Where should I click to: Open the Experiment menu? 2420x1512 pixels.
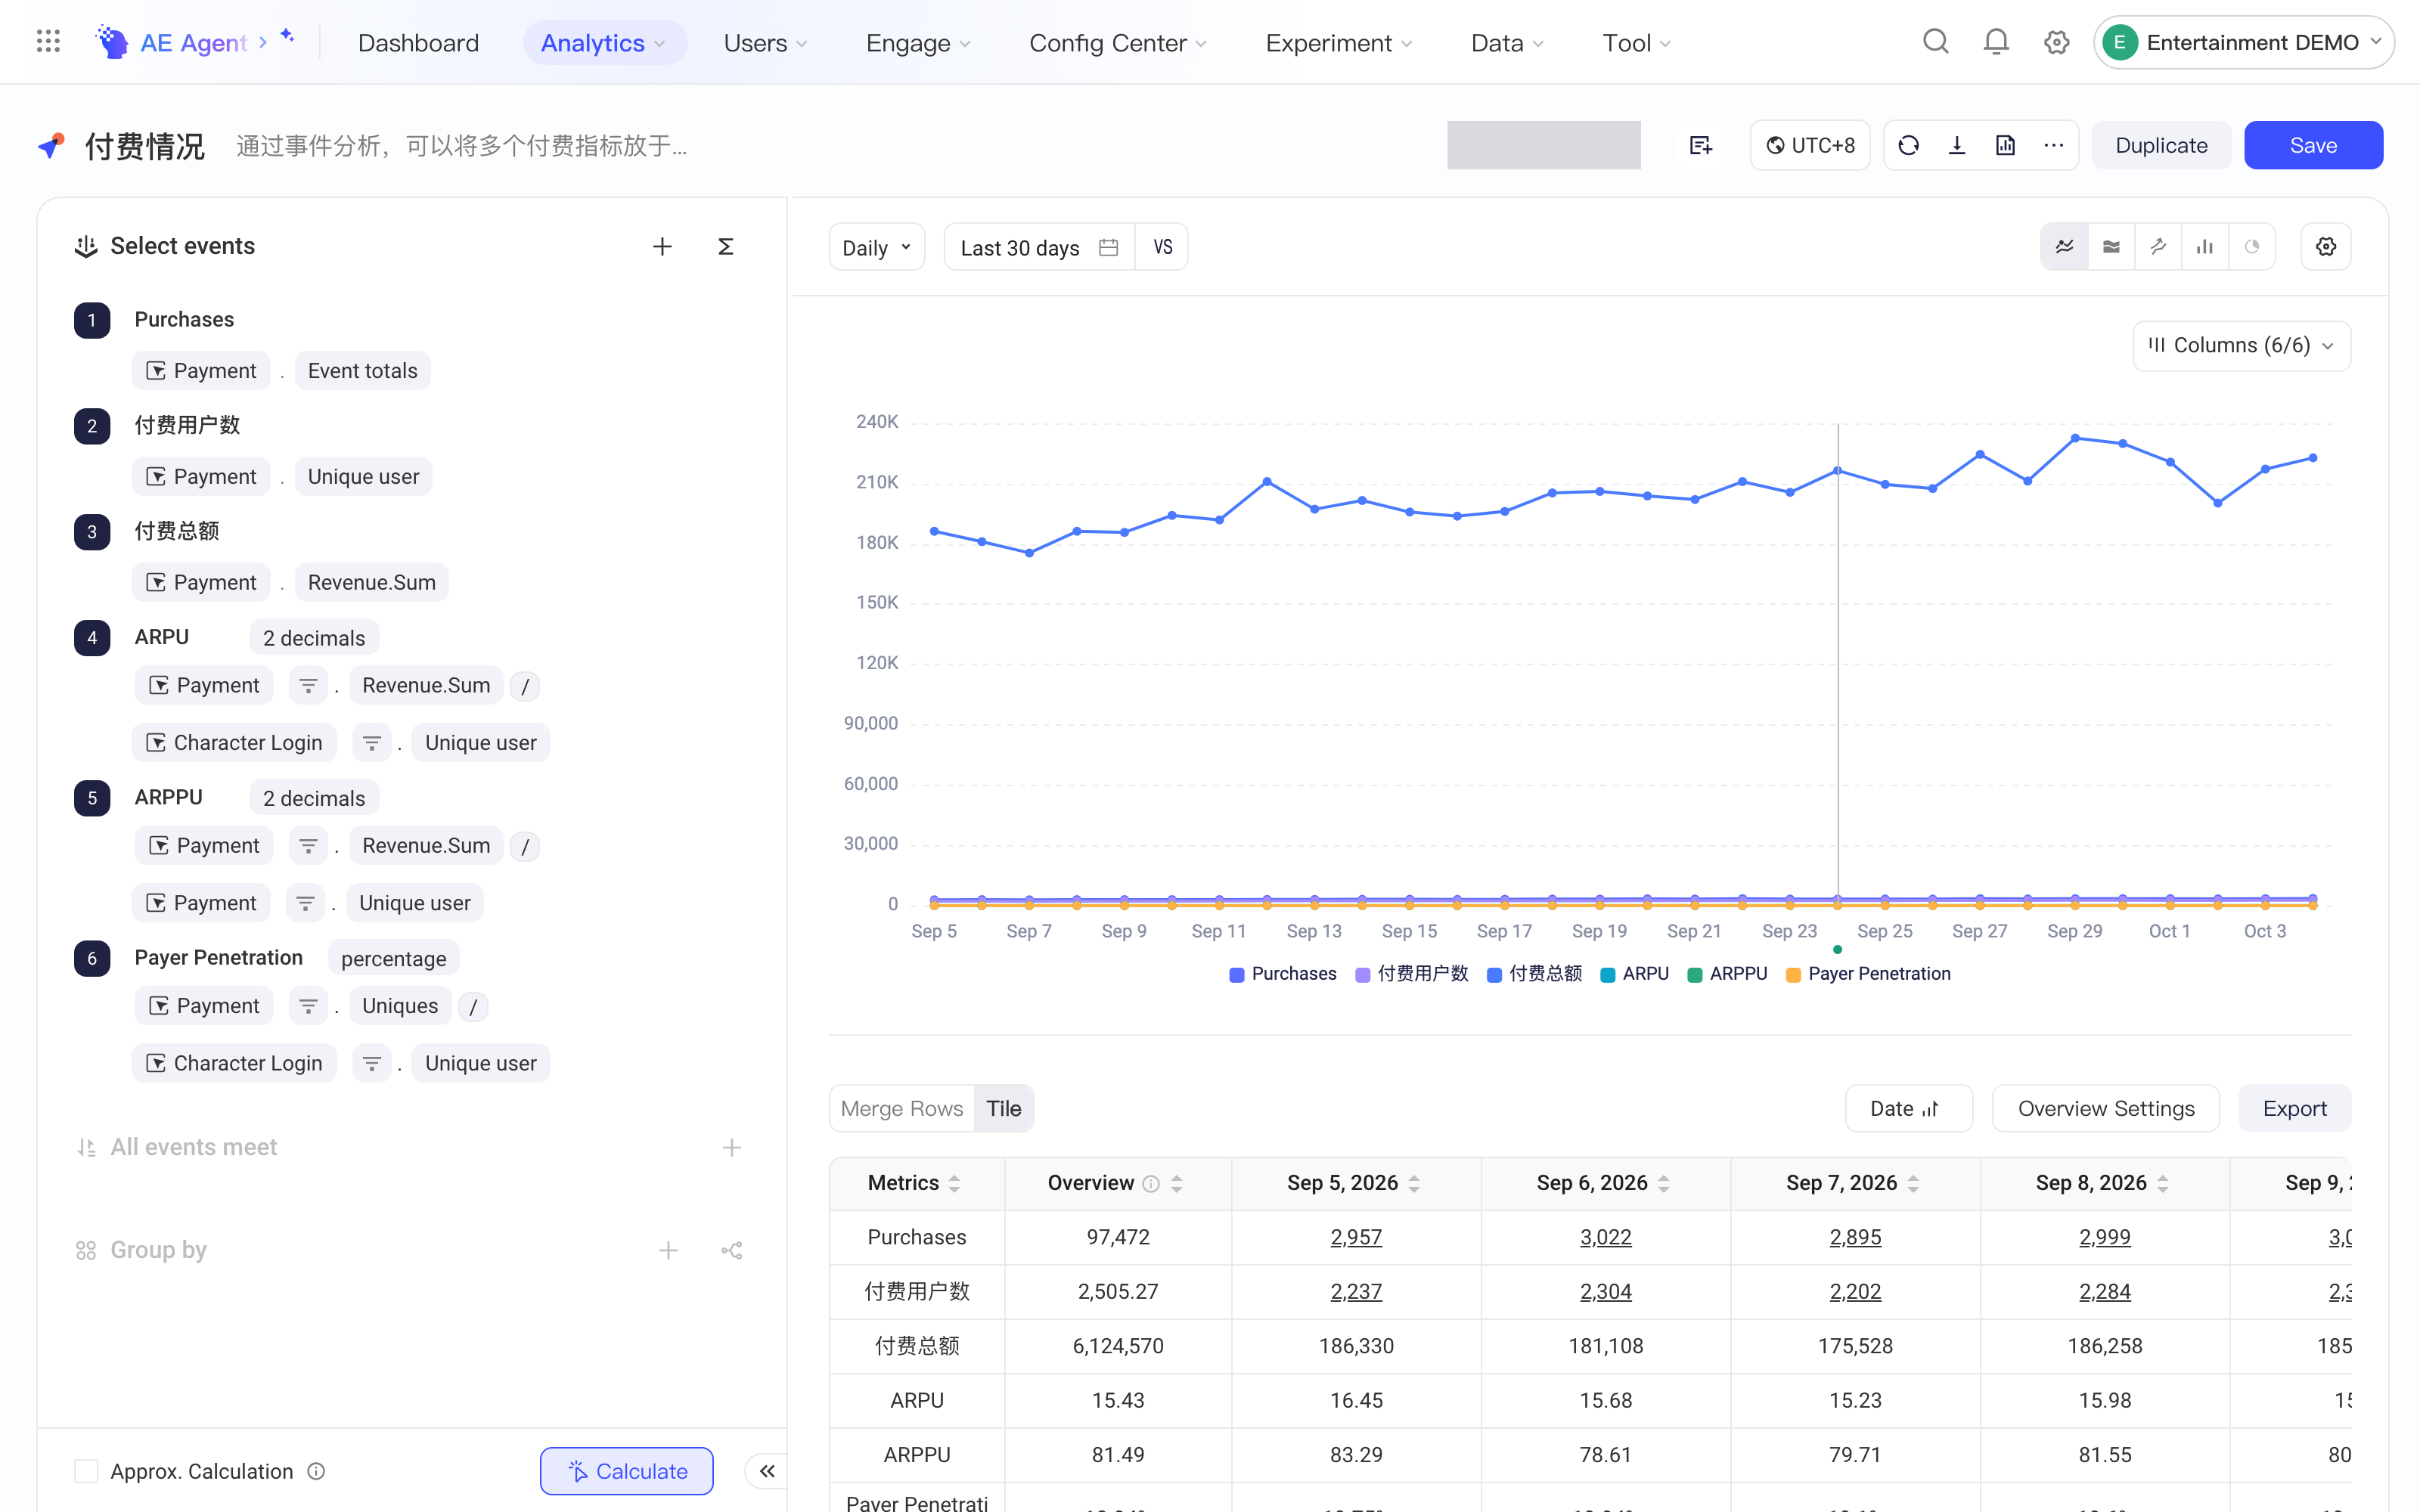click(1338, 42)
